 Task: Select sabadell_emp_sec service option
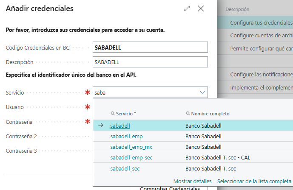(131, 158)
